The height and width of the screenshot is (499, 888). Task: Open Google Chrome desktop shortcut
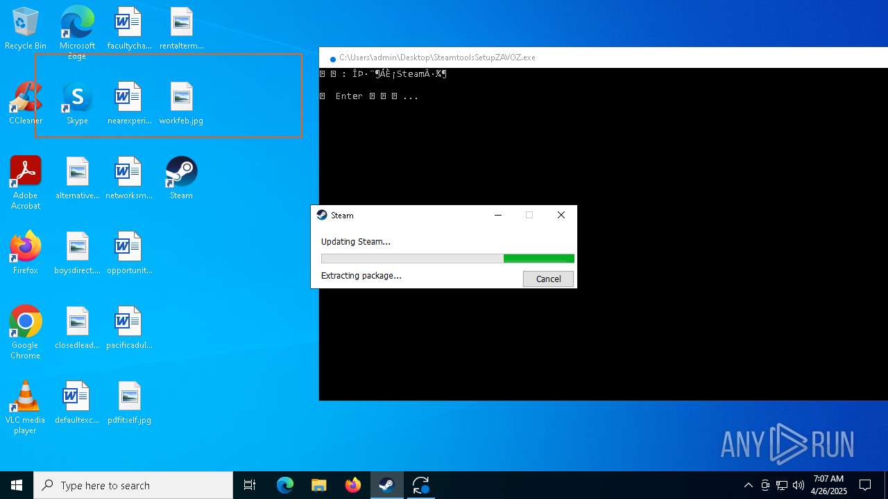(x=26, y=333)
